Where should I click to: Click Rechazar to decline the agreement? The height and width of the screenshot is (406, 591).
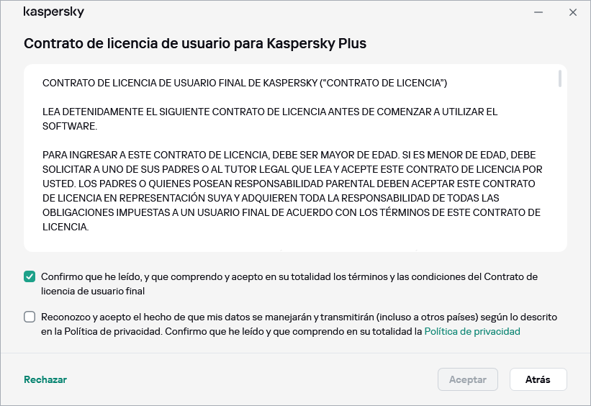pyautogui.click(x=45, y=379)
